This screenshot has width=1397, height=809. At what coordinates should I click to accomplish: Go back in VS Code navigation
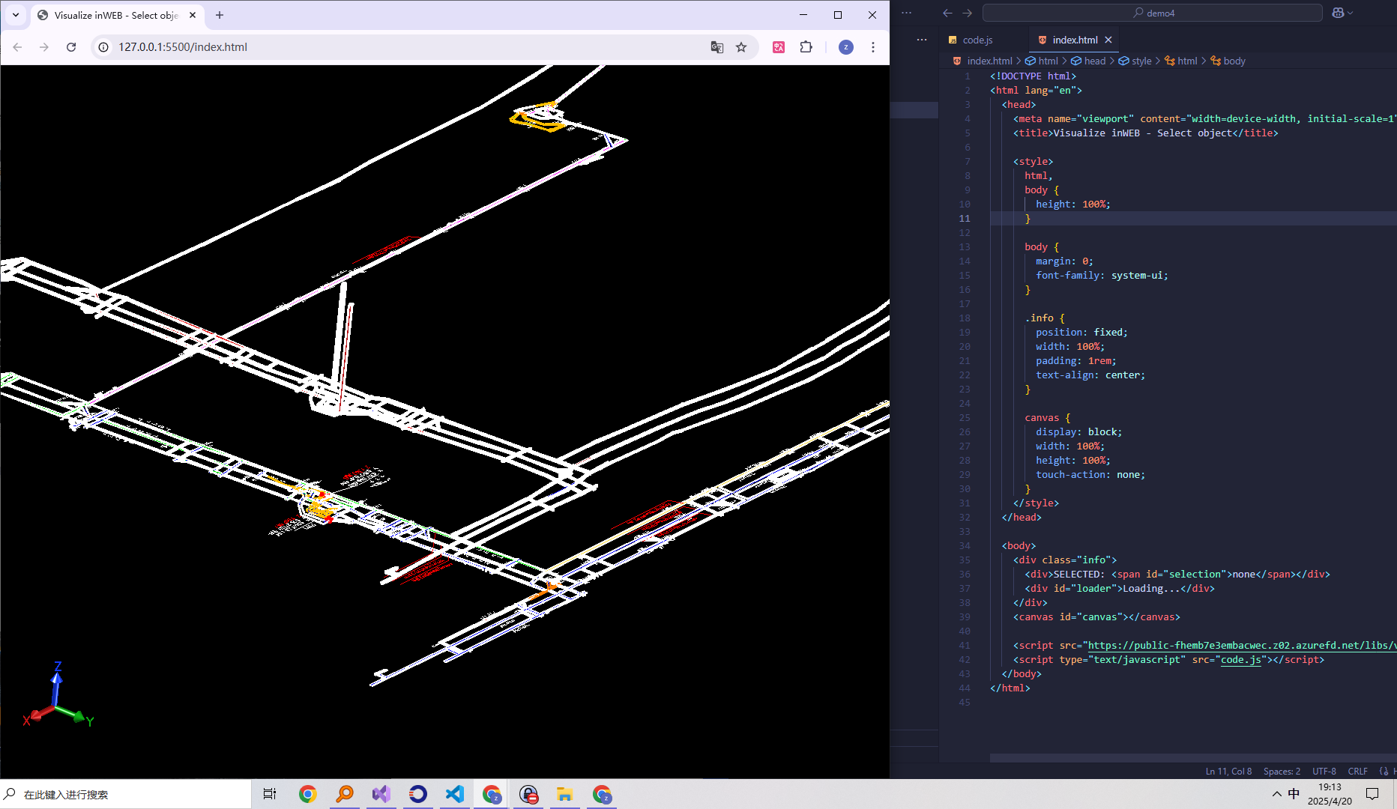(x=947, y=13)
